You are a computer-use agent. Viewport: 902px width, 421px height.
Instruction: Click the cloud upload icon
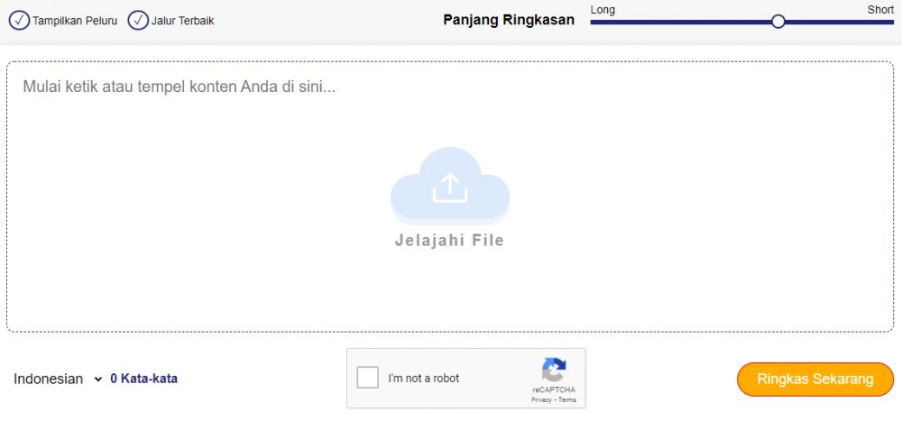449,186
